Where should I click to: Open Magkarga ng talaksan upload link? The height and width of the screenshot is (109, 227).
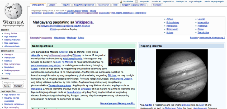(x=14, y=104)
